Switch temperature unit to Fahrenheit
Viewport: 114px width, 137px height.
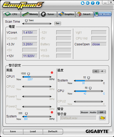[x=102, y=71]
